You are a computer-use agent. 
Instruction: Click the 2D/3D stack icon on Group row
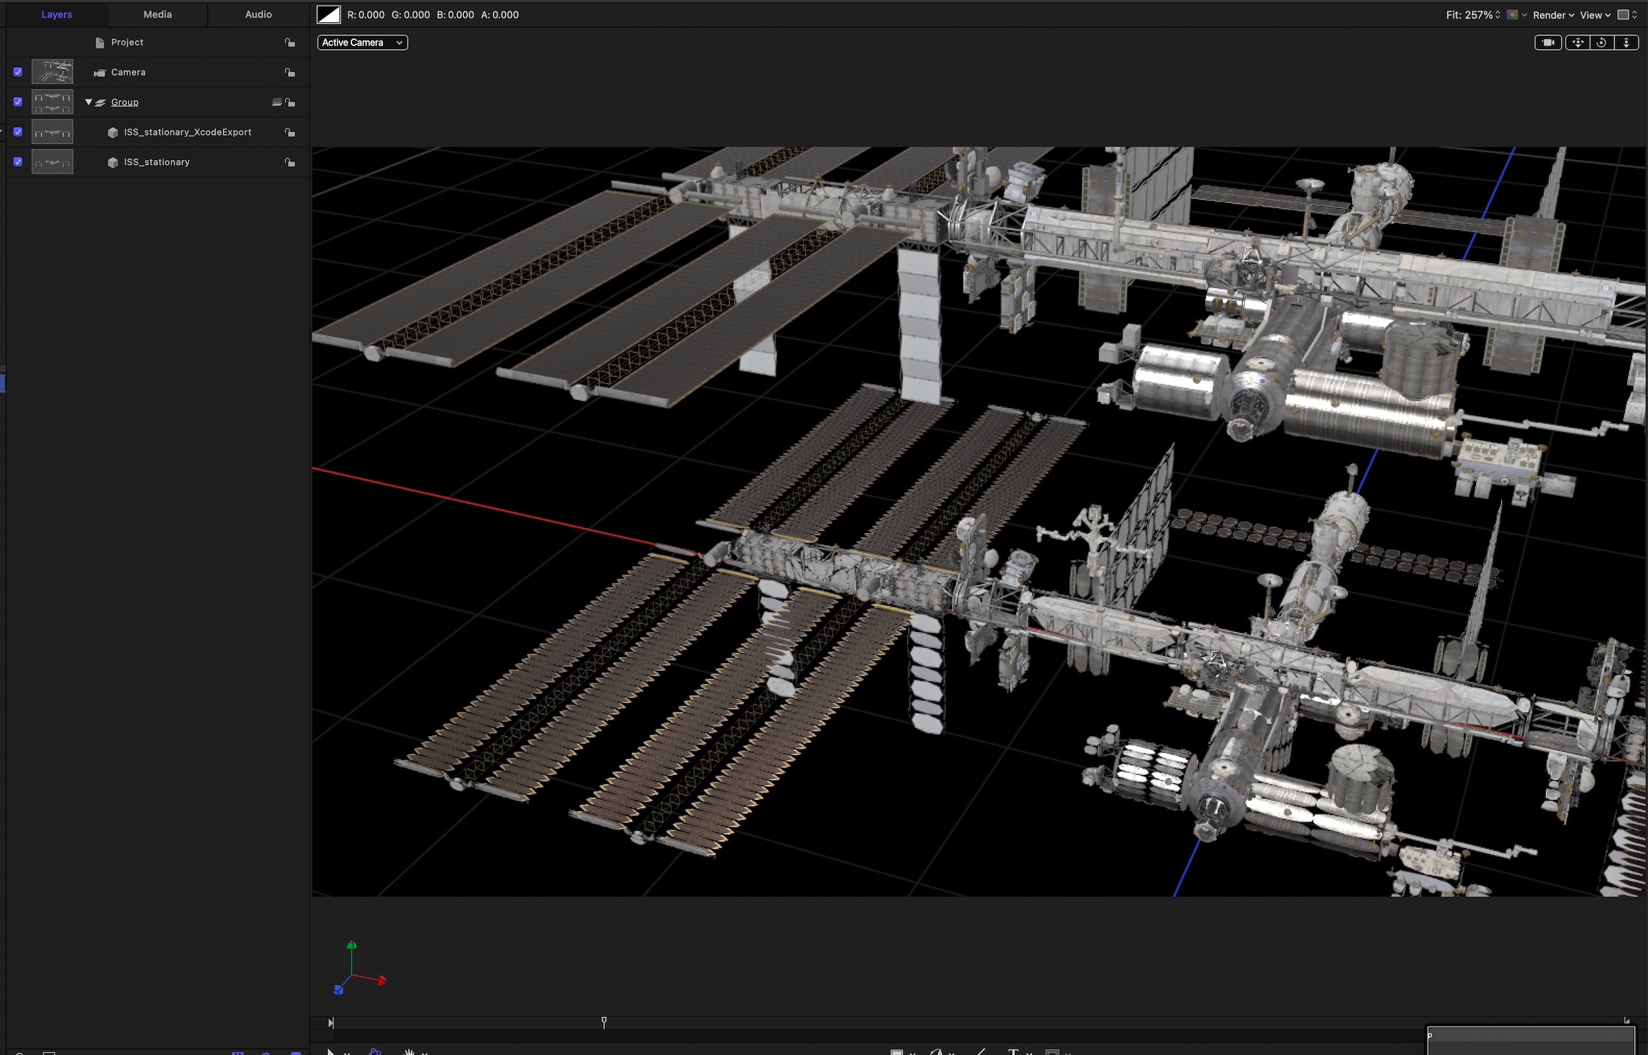click(x=276, y=102)
